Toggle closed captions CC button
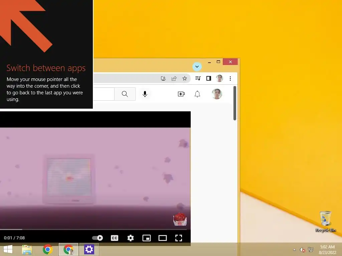The height and width of the screenshot is (256, 342). 115,238
